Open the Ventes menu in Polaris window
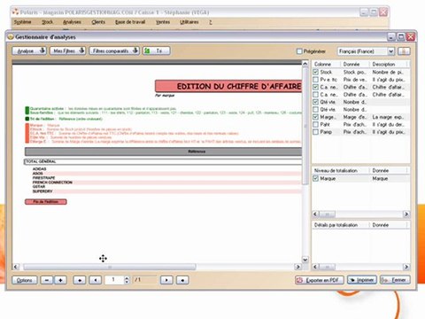This screenshot has height=319, width=425. tap(163, 22)
